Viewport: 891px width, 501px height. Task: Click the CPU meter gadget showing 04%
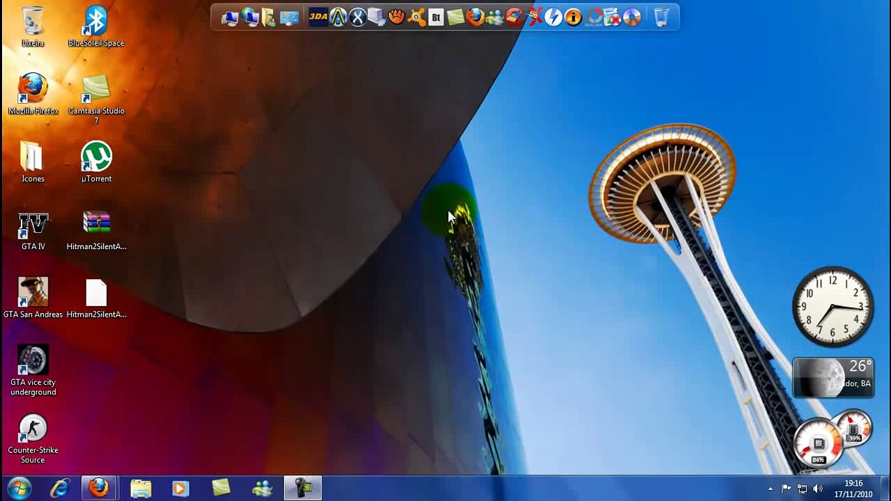pos(819,444)
